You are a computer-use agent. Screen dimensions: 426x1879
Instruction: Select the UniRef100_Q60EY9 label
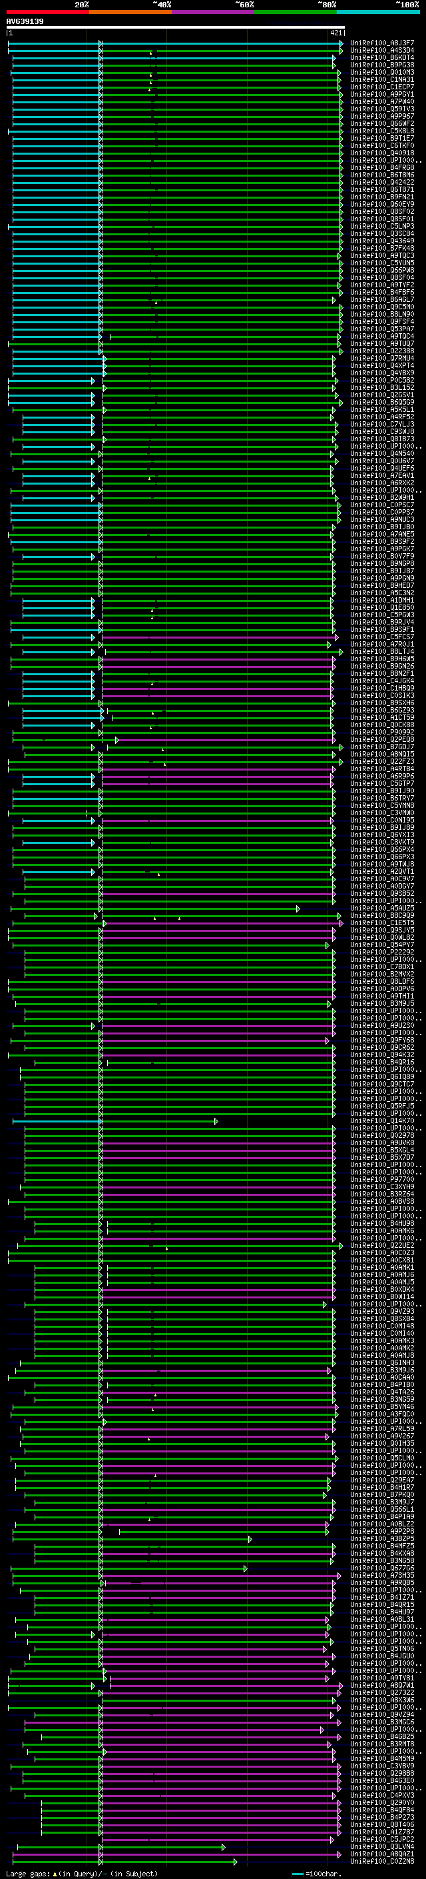click(x=382, y=204)
